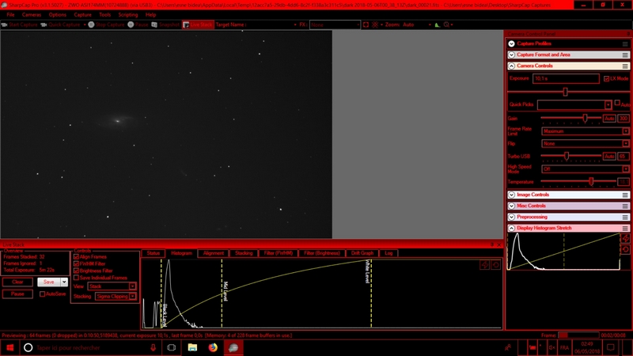The height and width of the screenshot is (356, 633).
Task: Open Firefox from the taskbar
Action: [x=213, y=347]
